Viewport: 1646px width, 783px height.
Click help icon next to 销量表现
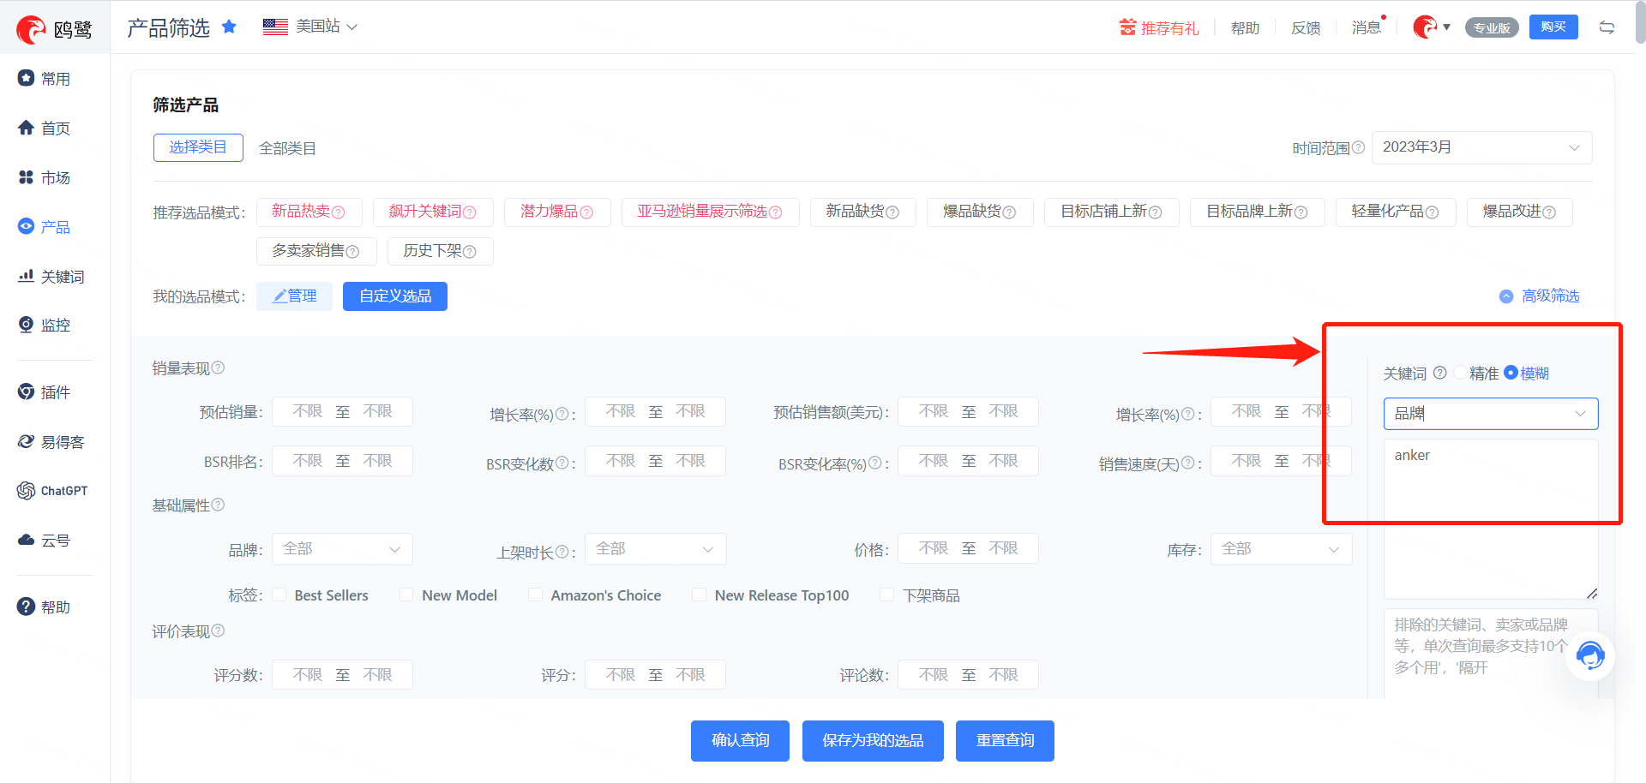(218, 368)
